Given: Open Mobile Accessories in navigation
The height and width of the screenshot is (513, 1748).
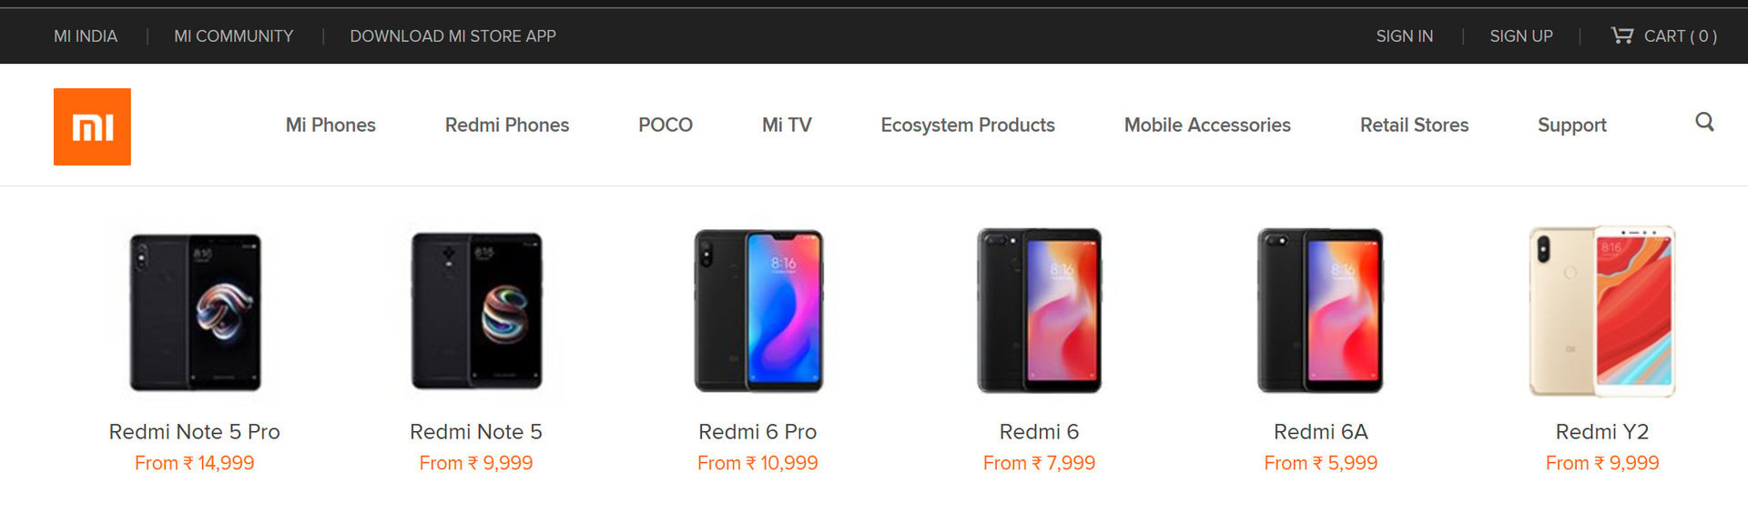Looking at the screenshot, I should (x=1207, y=125).
